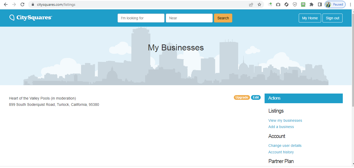Click the 899 South Soderquist Road address
The image size is (354, 168).
point(54,105)
